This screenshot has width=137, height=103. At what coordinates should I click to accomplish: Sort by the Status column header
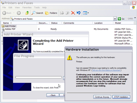56,23
